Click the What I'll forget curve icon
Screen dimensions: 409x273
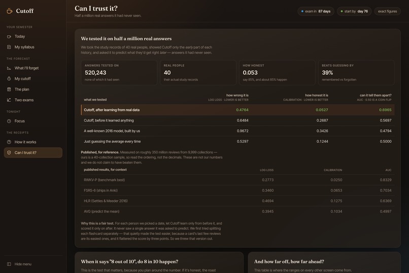click(9, 68)
